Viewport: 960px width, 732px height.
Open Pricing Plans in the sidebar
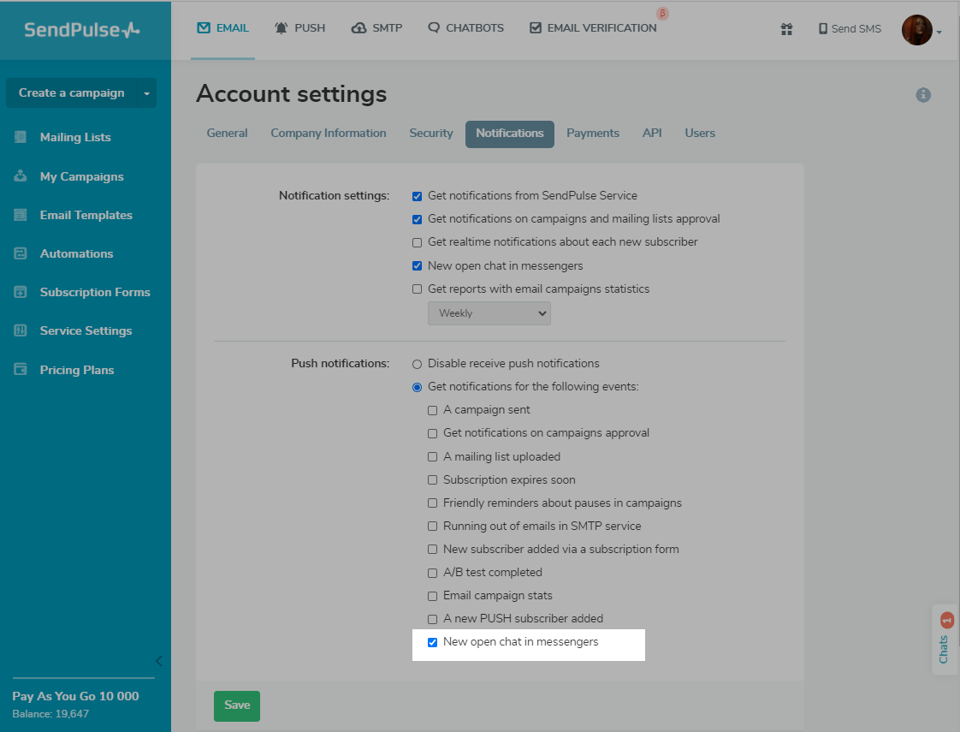click(76, 370)
